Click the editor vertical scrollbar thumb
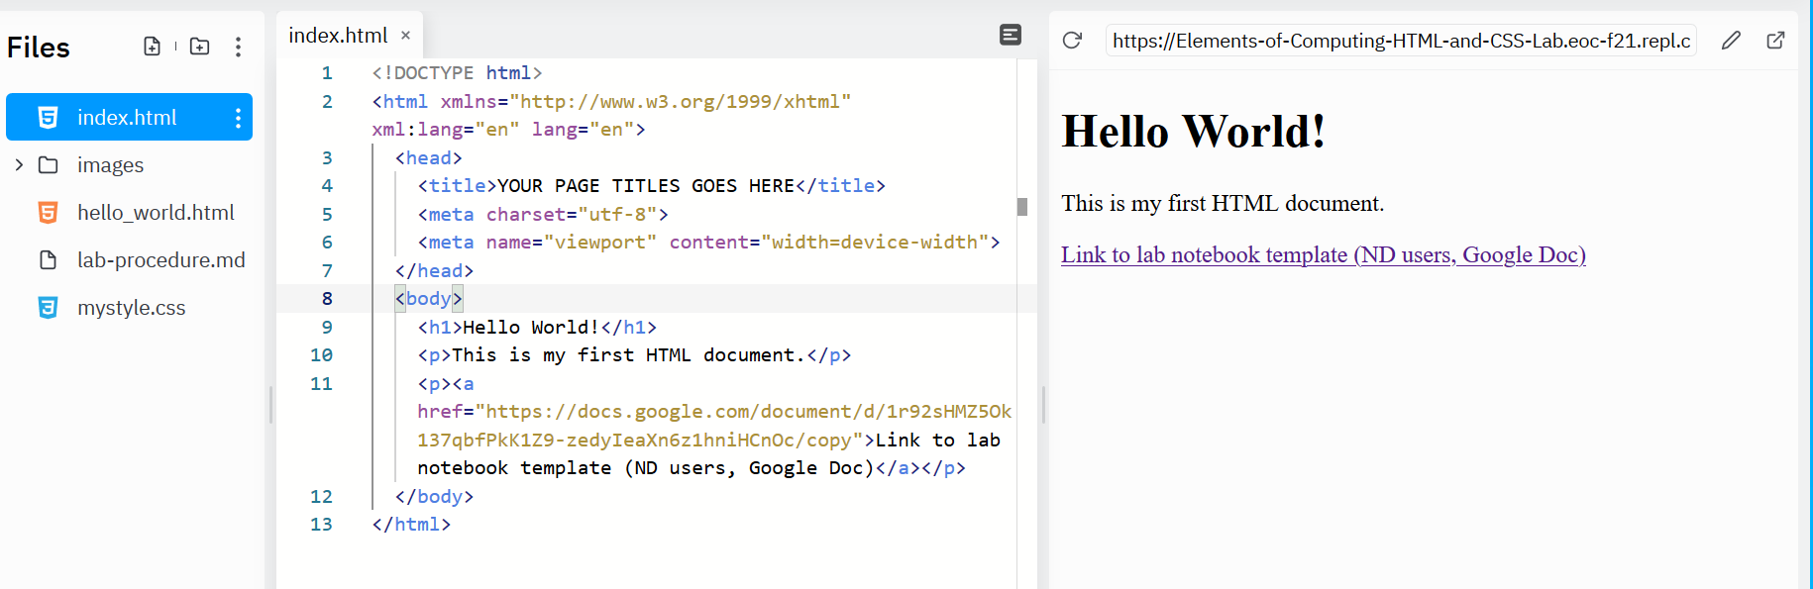The height and width of the screenshot is (589, 1813). pos(1022,207)
